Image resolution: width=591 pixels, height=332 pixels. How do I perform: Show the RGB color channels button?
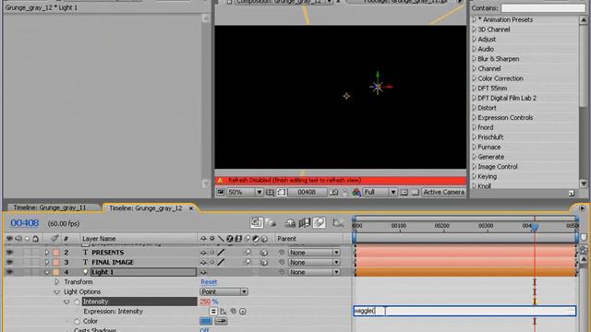pos(356,193)
